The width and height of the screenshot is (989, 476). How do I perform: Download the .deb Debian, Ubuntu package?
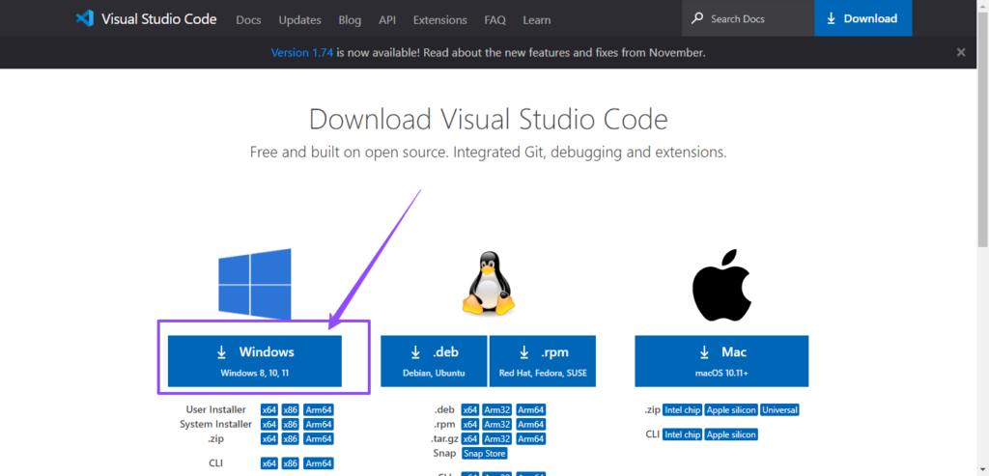coord(434,361)
